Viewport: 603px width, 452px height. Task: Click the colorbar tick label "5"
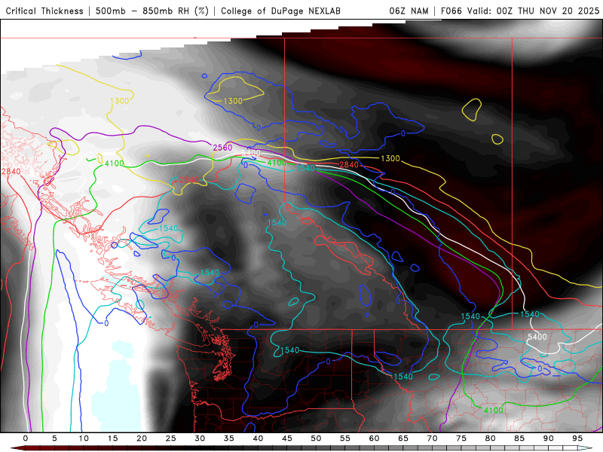click(x=54, y=438)
